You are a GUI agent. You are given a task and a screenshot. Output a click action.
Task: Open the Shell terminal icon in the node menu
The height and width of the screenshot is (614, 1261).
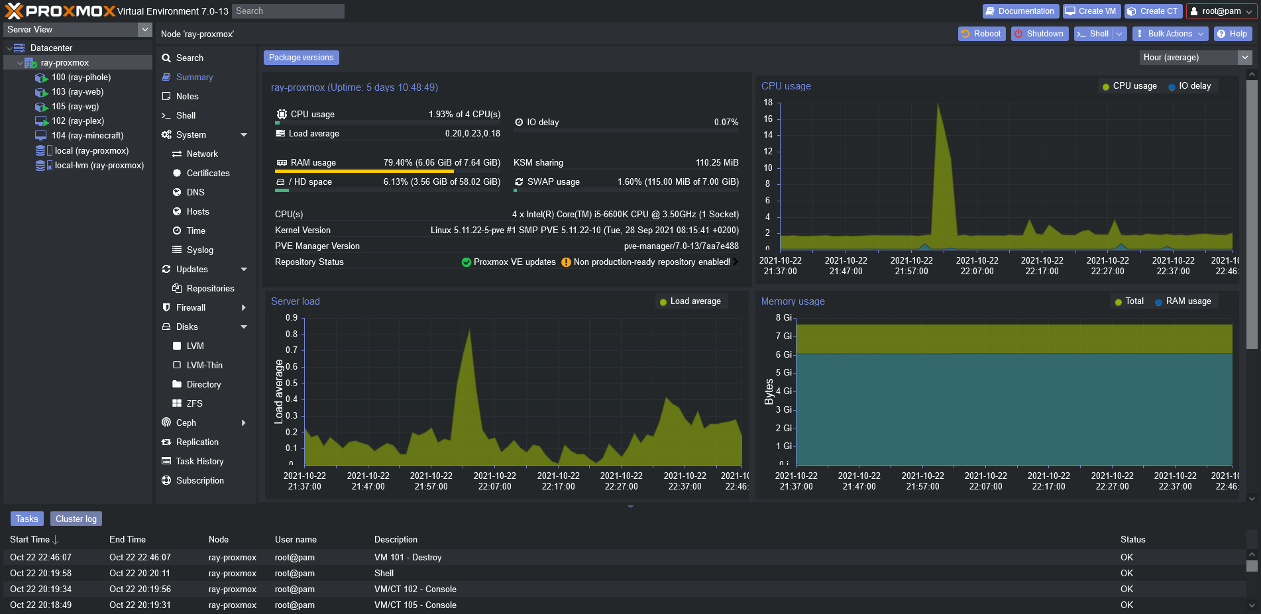(166, 116)
